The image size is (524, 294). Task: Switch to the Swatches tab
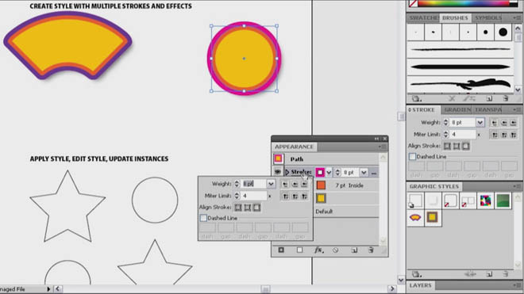(x=423, y=17)
